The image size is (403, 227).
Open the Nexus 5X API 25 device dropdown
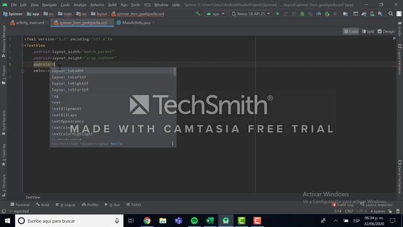pyautogui.click(x=251, y=14)
